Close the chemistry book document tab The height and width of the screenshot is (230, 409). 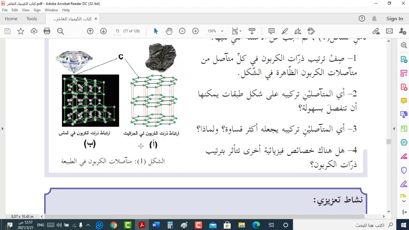point(96,19)
